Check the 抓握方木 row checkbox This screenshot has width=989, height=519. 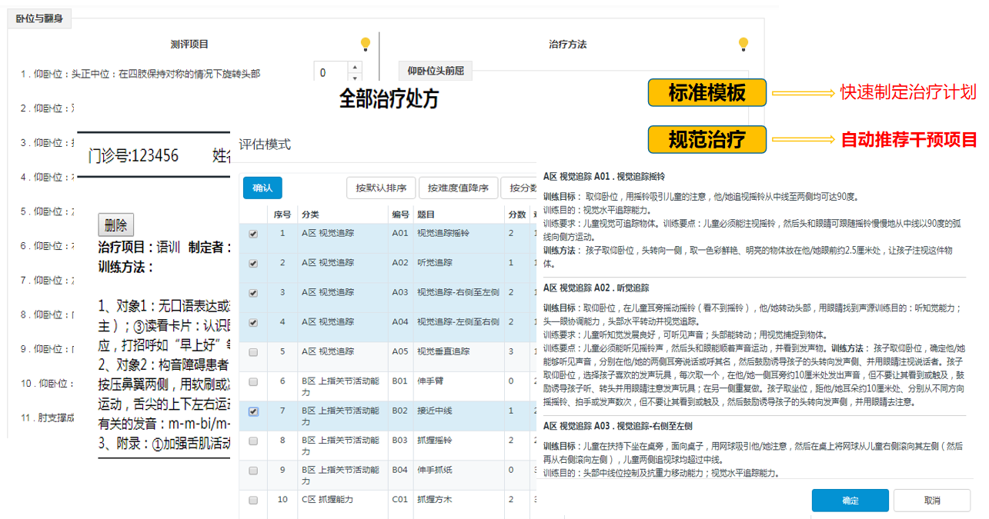click(x=253, y=500)
